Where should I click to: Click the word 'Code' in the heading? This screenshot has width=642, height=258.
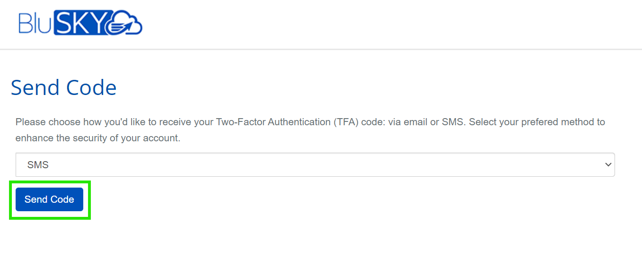point(91,88)
